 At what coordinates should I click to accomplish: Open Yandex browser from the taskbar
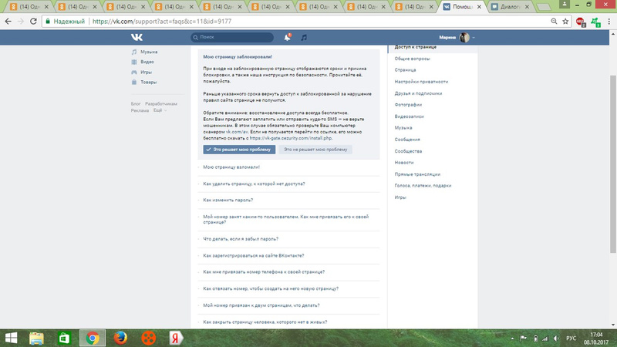pyautogui.click(x=175, y=337)
